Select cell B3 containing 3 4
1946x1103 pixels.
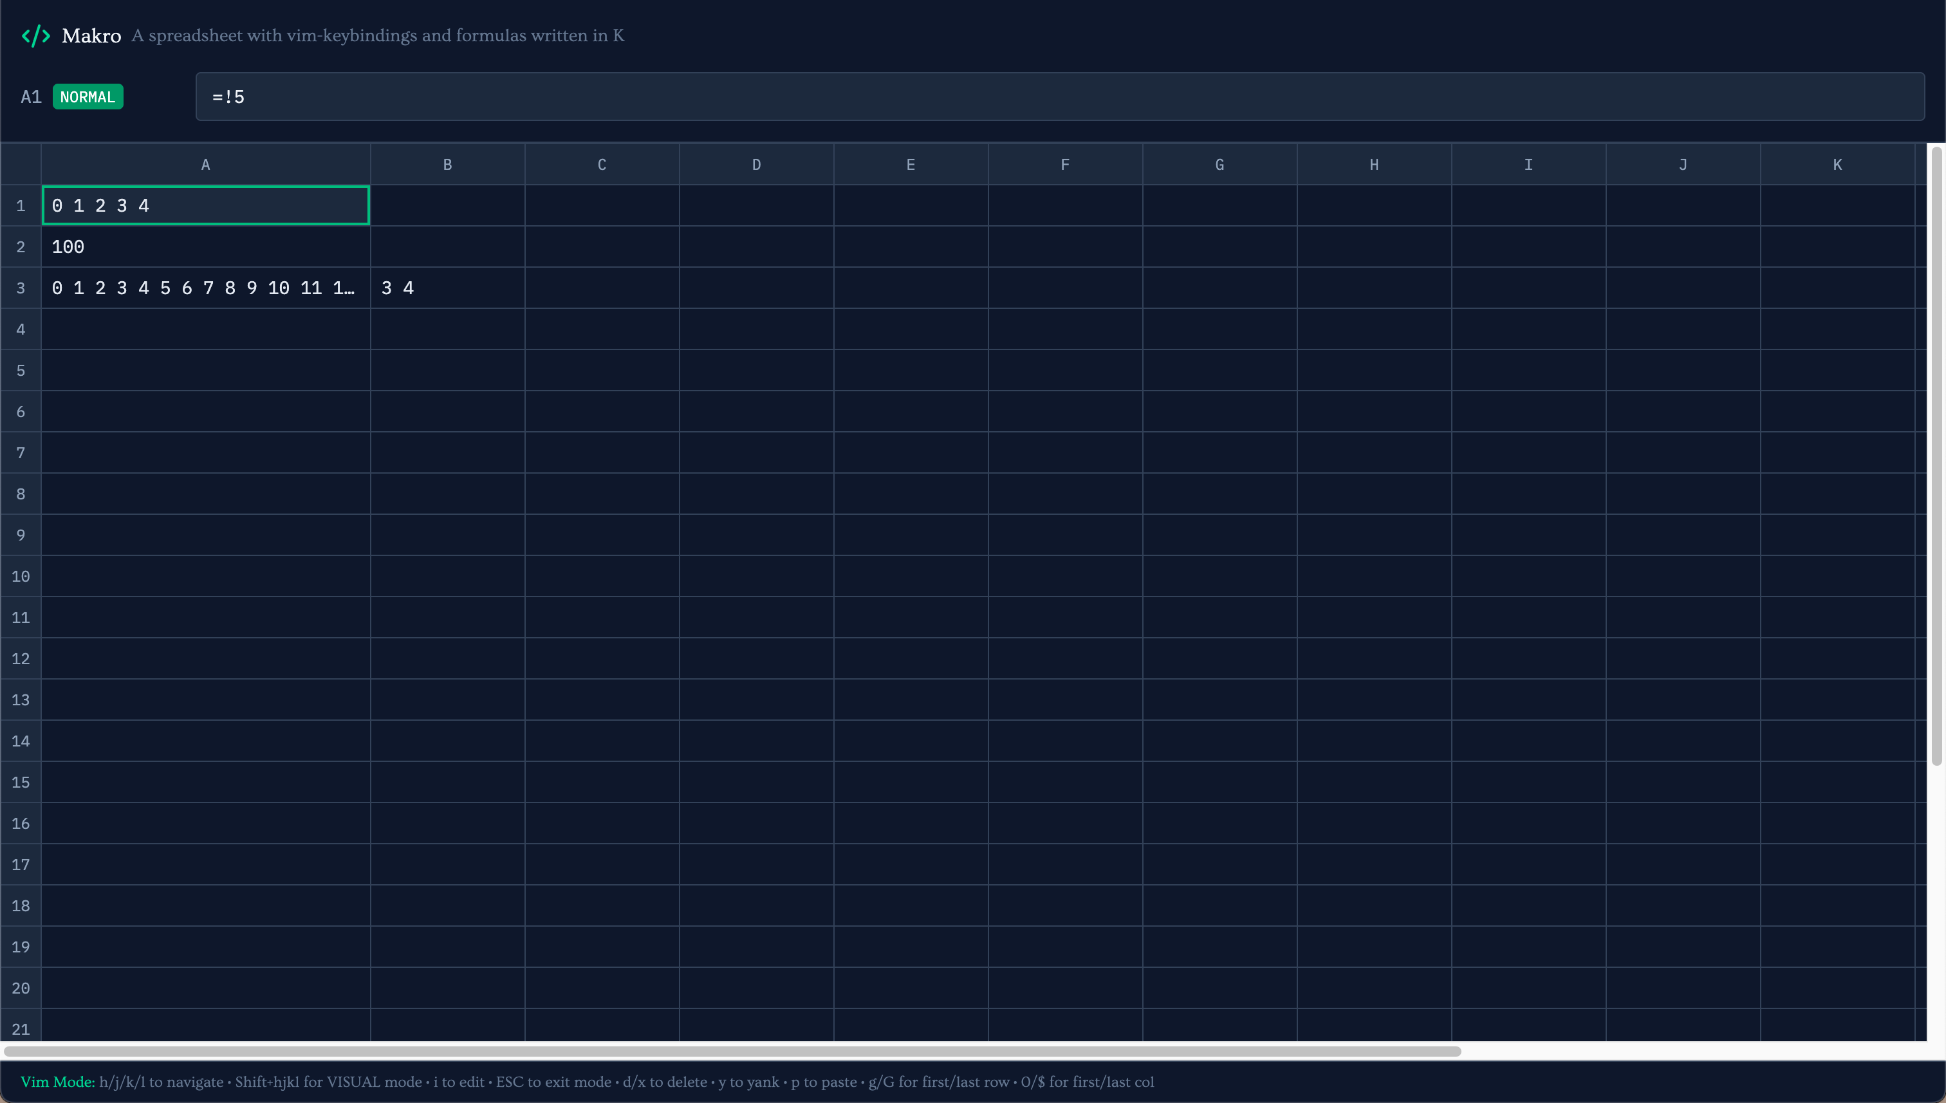[x=447, y=288]
